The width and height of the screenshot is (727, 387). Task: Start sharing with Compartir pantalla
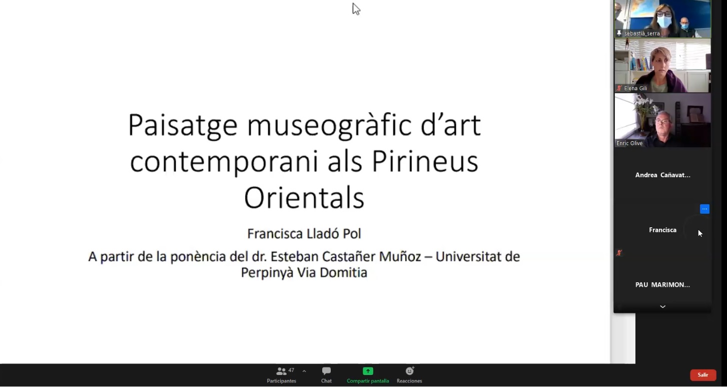pos(368,375)
